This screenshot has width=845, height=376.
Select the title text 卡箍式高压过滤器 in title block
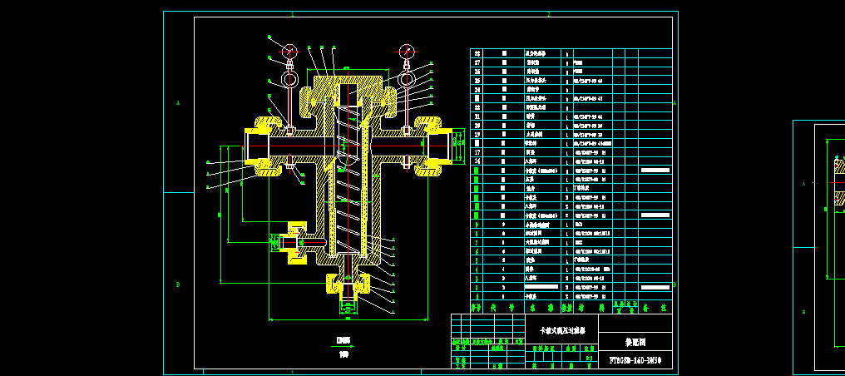point(562,331)
